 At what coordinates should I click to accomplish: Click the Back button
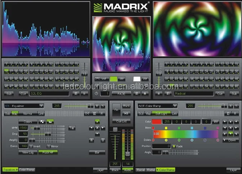tap(126, 106)
